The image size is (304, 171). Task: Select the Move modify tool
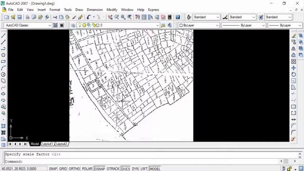pos(294,68)
